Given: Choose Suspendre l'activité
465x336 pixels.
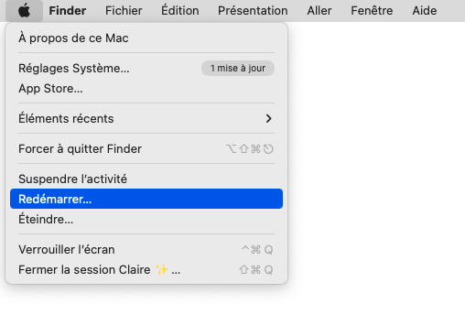Looking at the screenshot, I should point(146,179).
